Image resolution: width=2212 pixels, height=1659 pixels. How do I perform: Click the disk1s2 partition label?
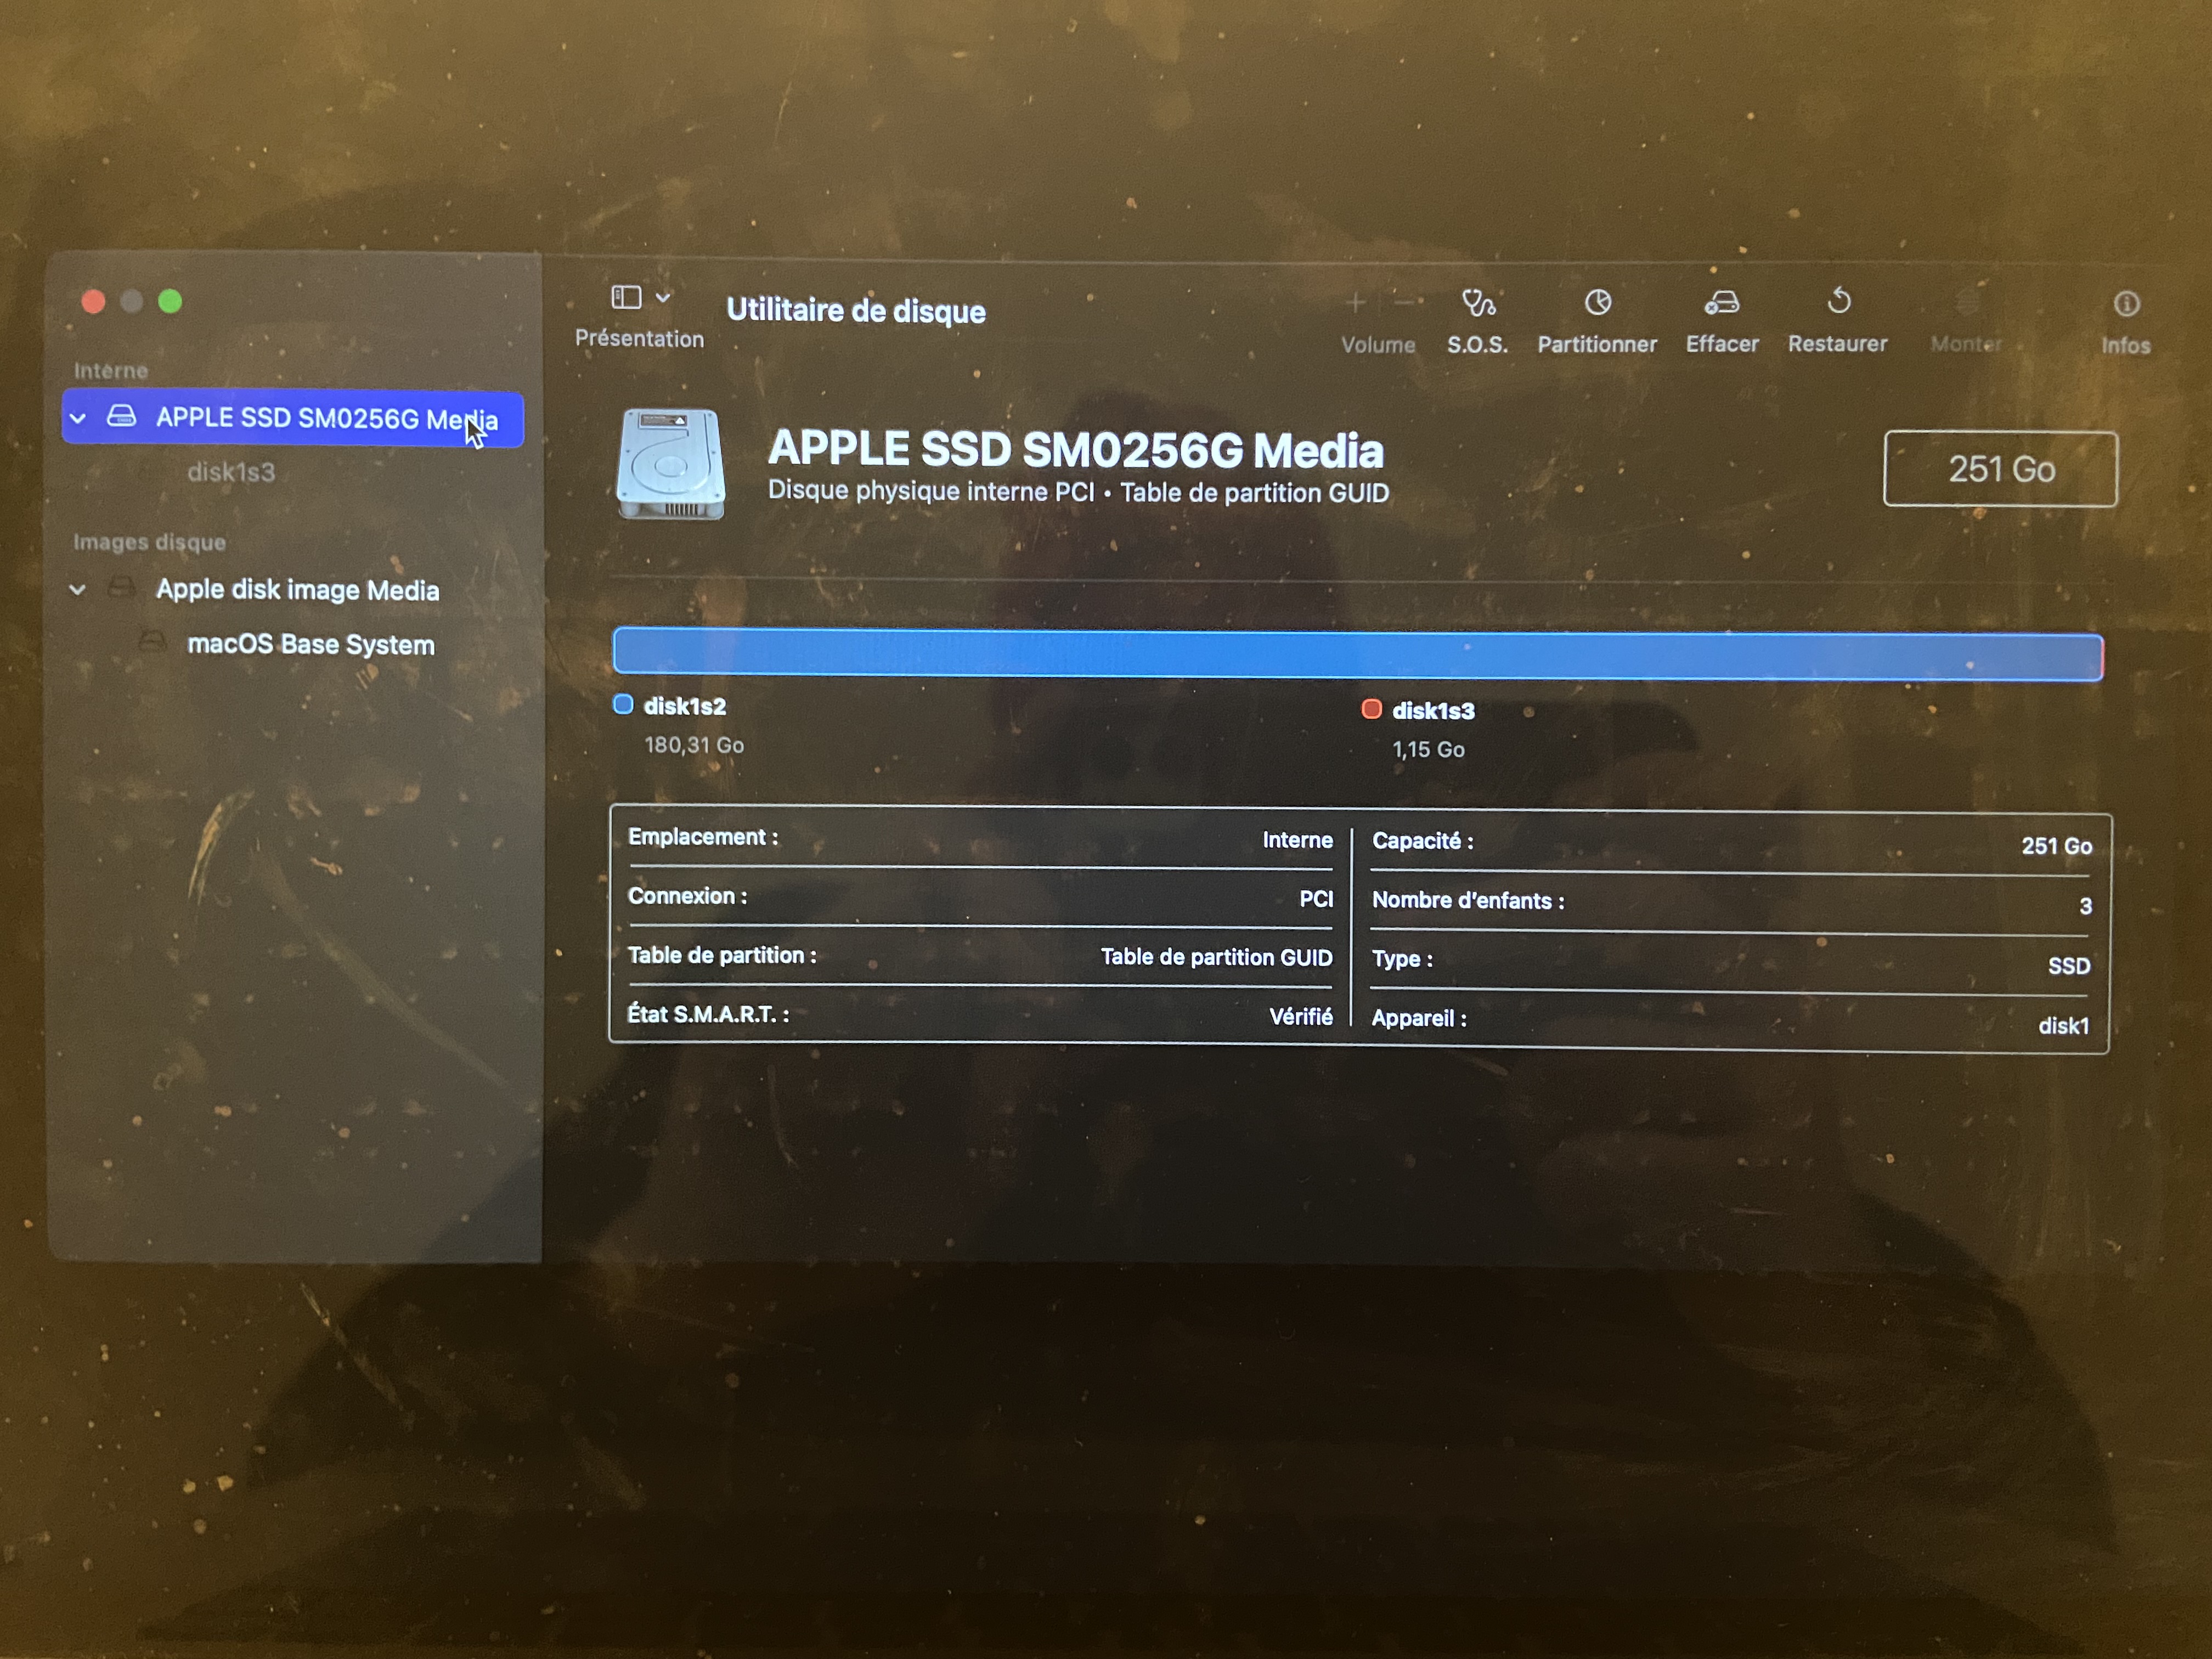pos(685,706)
